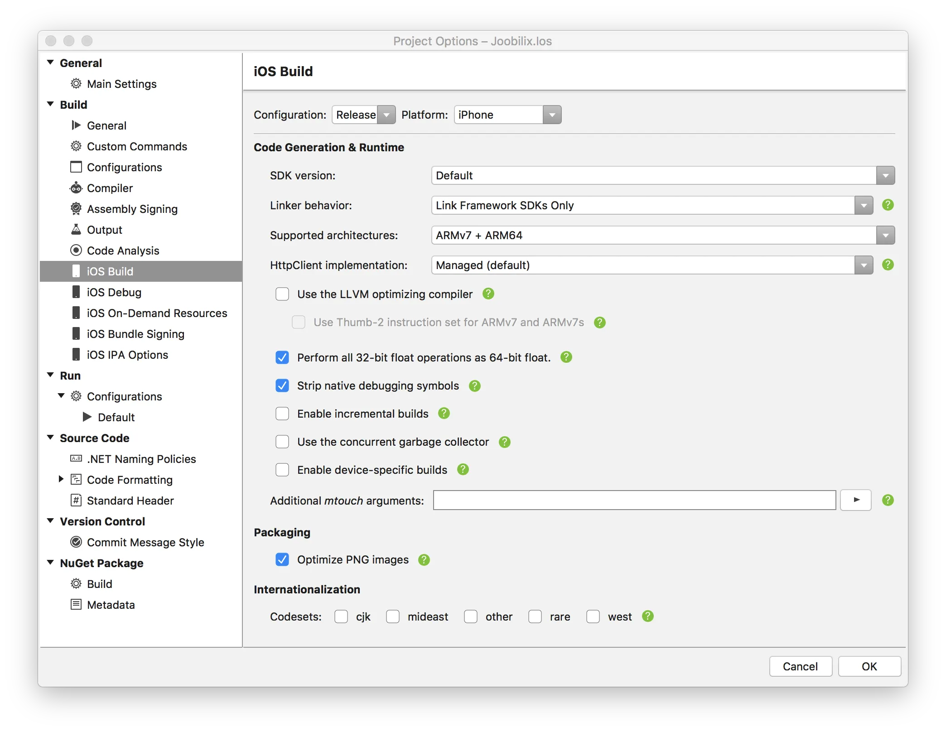The width and height of the screenshot is (946, 732).
Task: Select iOS Bundle Signing in sidebar
Action: [x=135, y=334]
